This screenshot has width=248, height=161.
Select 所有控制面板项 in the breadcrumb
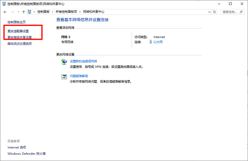(x=66, y=12)
